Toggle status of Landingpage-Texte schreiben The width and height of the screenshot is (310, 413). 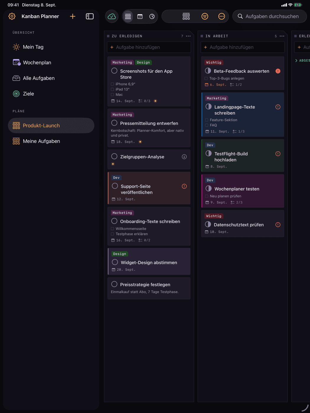tap(209, 106)
